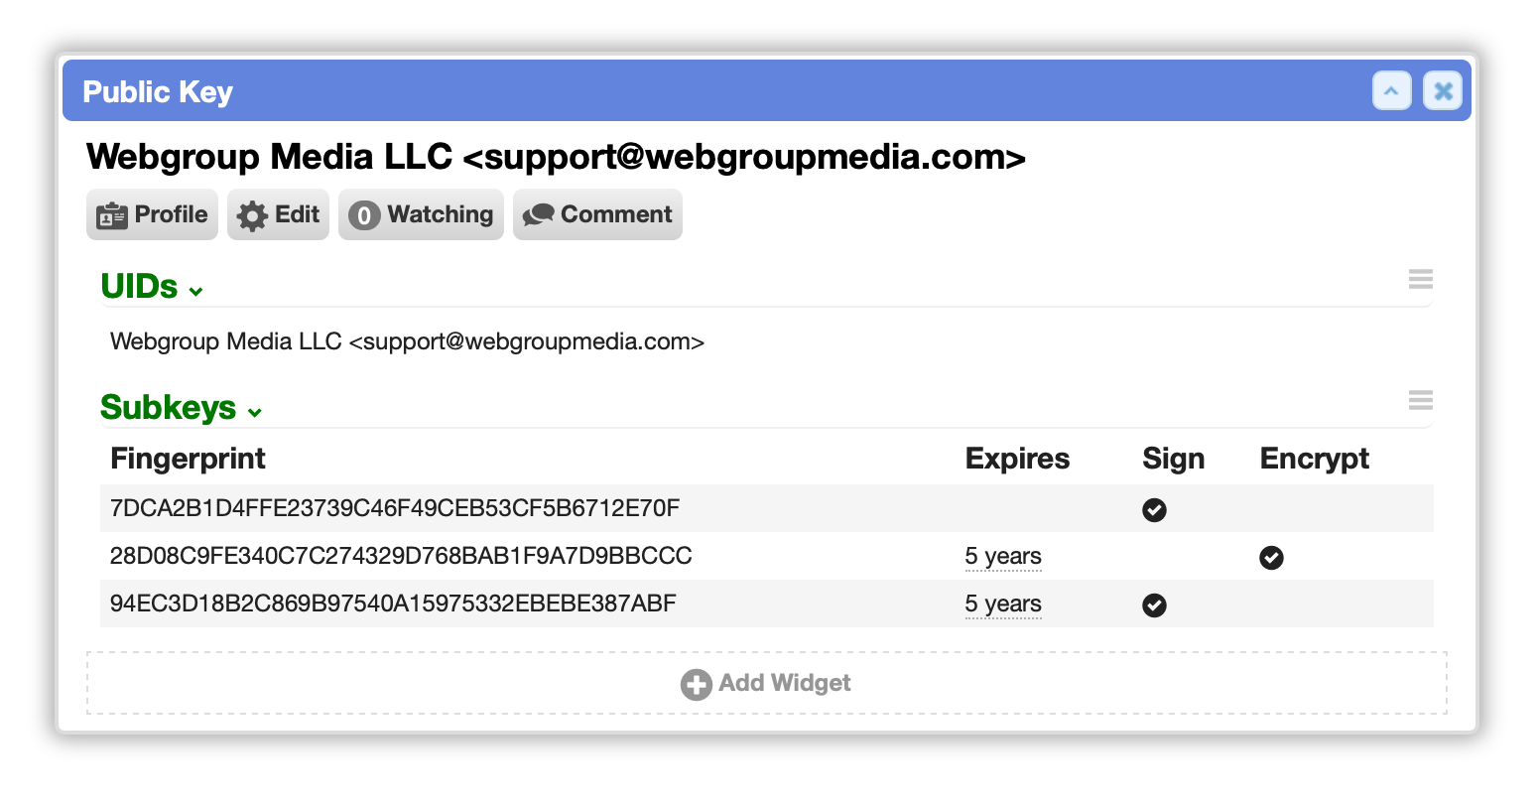Click the Watching counter button
This screenshot has width=1538, height=806.
tap(421, 214)
